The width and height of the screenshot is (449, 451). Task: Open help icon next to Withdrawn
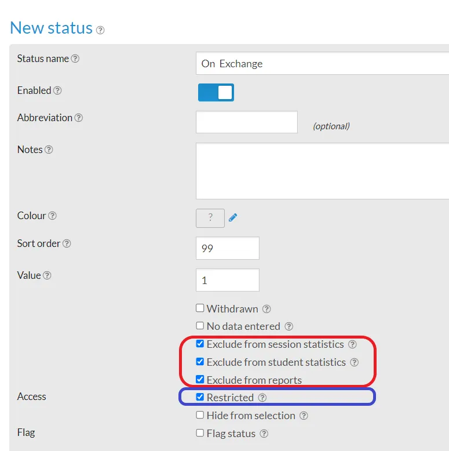click(267, 309)
